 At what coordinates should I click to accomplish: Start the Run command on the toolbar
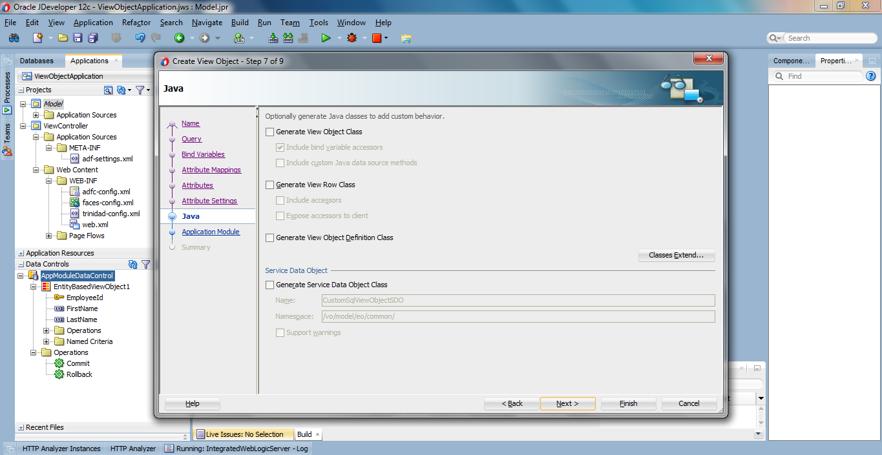pos(326,37)
